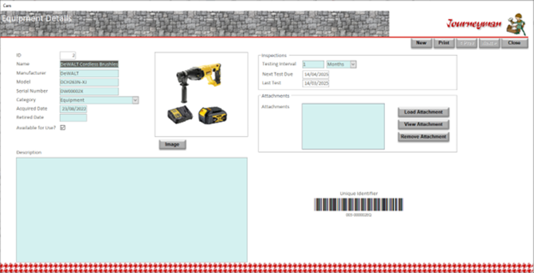Click the Acquired Date field
Screen dimensions: 534x273
pos(73,109)
